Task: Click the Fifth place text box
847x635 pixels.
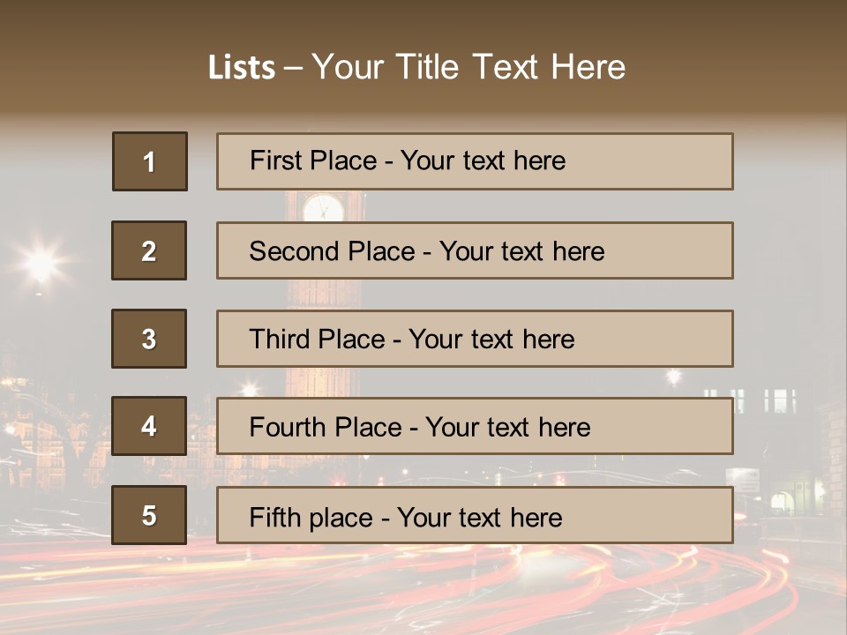Action: click(475, 515)
